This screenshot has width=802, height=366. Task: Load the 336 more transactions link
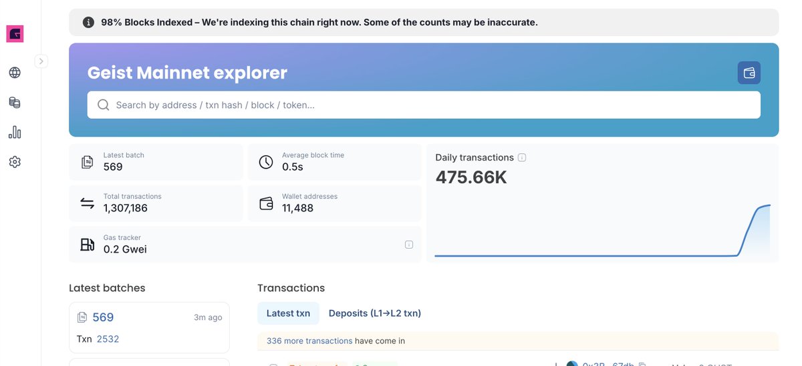click(309, 341)
